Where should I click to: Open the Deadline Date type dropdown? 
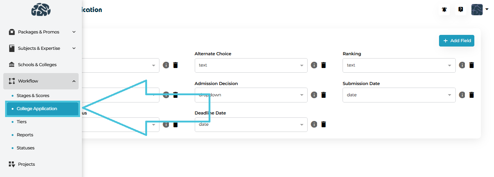(251, 125)
